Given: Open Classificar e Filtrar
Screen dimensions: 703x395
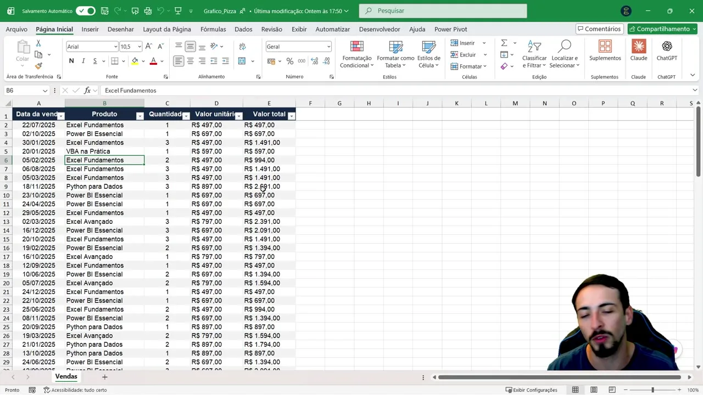Looking at the screenshot, I should pyautogui.click(x=534, y=54).
